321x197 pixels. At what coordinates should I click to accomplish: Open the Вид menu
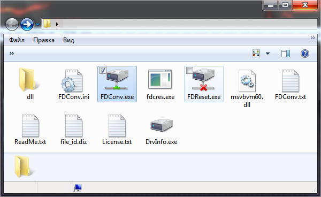coord(68,40)
